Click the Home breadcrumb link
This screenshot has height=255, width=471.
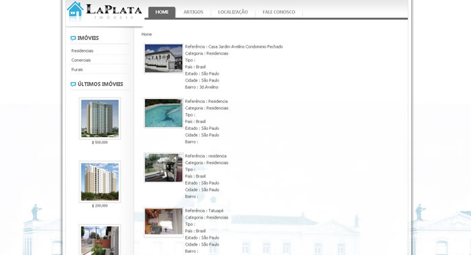(147, 34)
